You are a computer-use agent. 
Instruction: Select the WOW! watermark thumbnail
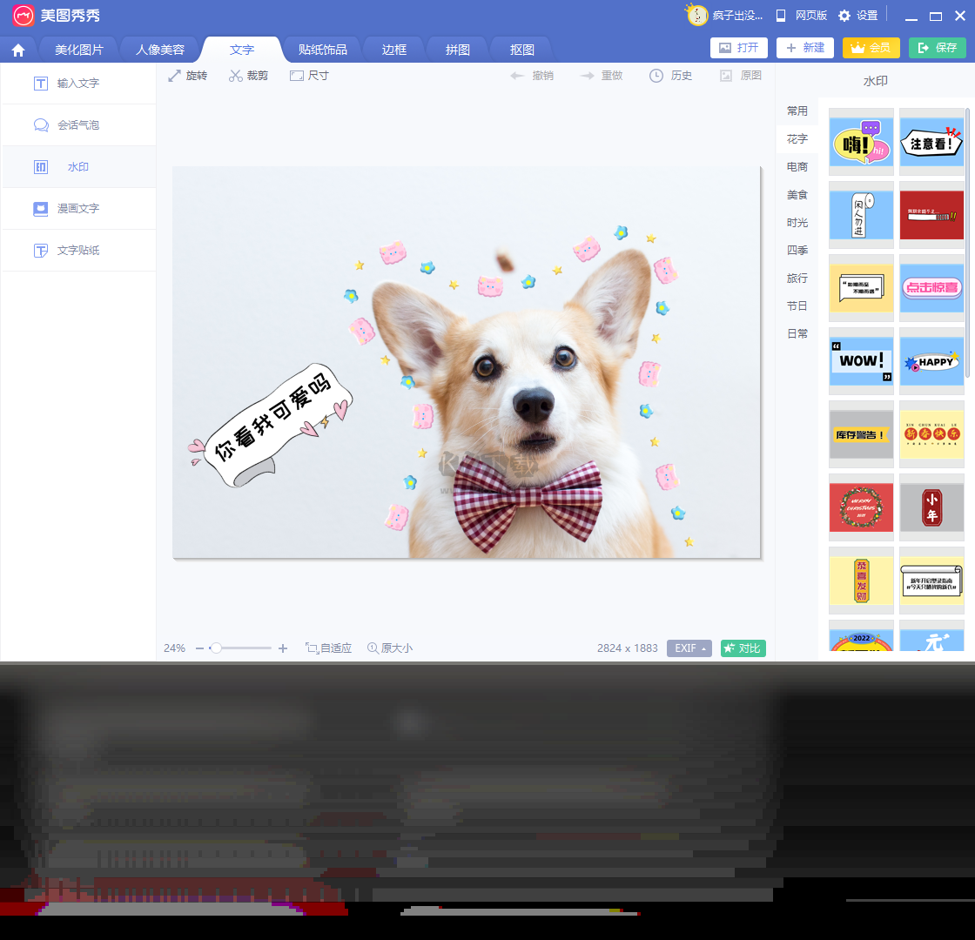861,361
